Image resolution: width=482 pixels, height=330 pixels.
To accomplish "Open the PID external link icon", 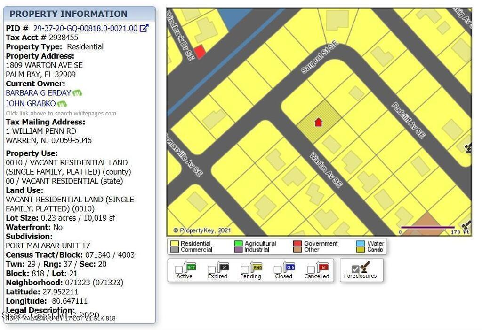I will [x=144, y=28].
